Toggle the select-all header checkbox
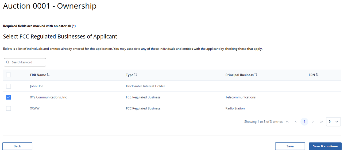Viewport: 344px width, 153px height. [9, 75]
